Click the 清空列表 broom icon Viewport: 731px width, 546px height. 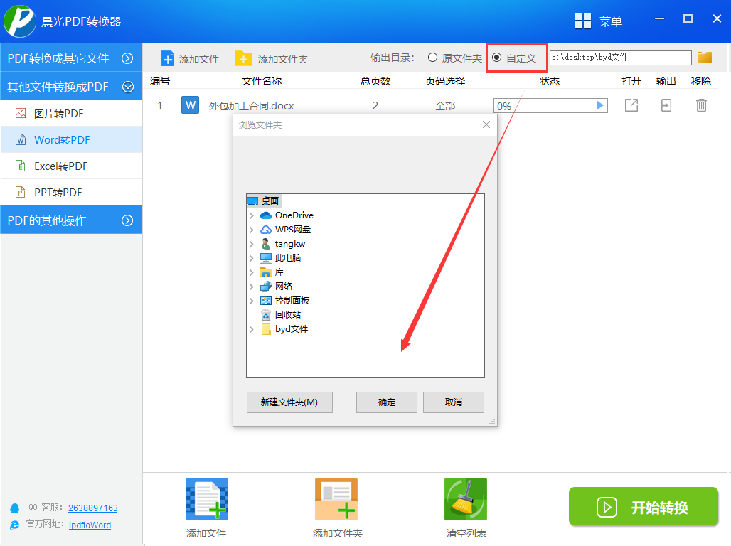pos(465,498)
